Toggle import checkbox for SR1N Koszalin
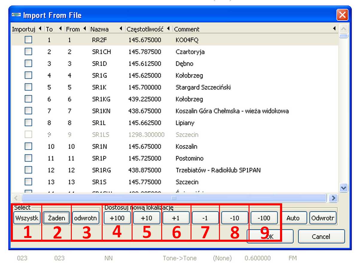The height and width of the screenshot is (263, 359). pyautogui.click(x=28, y=146)
